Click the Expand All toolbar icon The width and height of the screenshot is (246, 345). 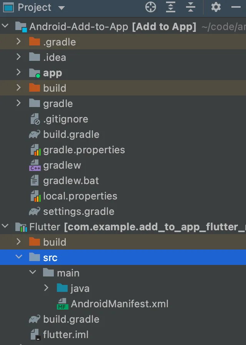coord(170,7)
